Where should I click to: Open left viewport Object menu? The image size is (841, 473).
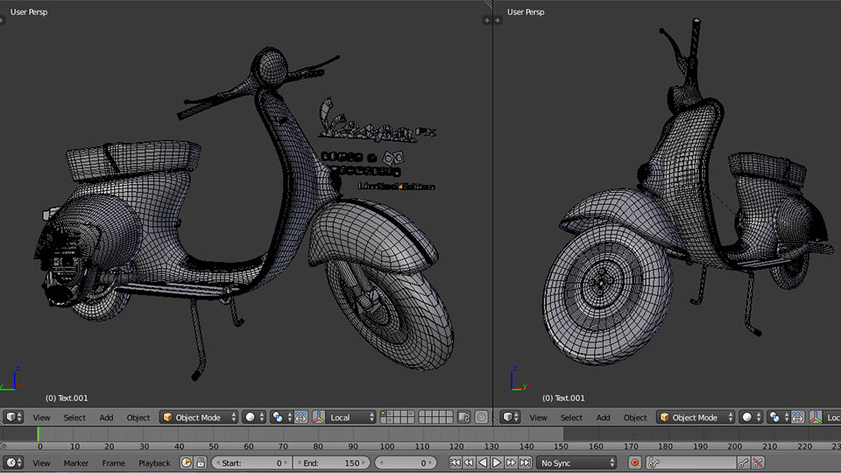[x=138, y=418]
